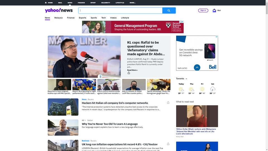Click inside the search input field

click(120, 10)
